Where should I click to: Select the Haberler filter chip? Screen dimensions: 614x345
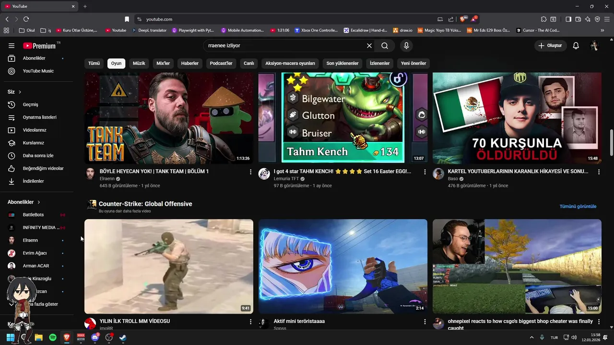click(x=189, y=63)
